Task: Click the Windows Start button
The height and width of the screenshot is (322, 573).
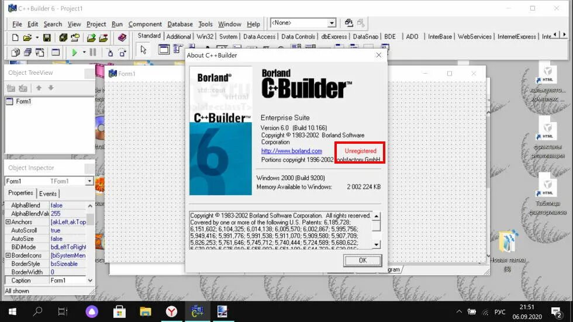Action: coord(12,311)
